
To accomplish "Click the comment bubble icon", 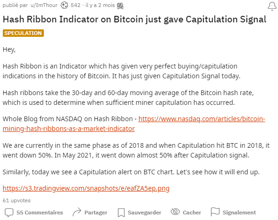I will tap(9, 213).
